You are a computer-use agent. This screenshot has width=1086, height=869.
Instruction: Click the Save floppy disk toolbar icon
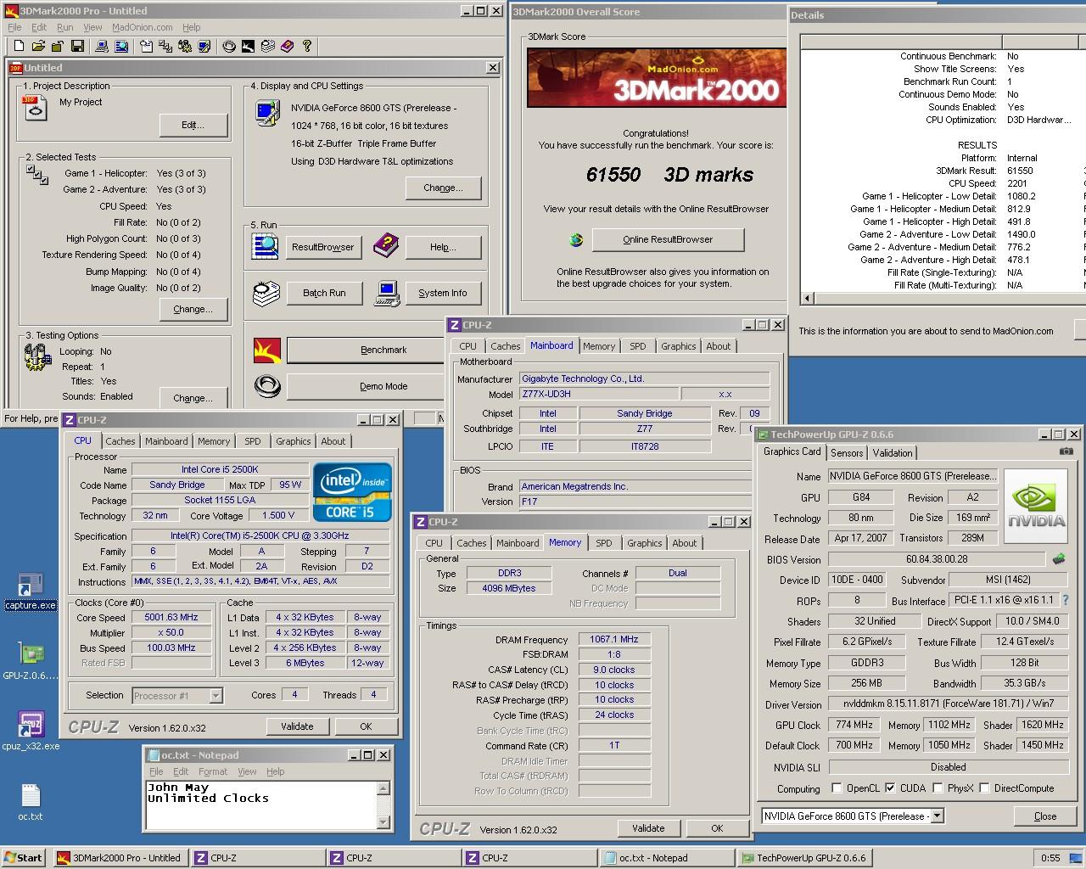coord(77,46)
